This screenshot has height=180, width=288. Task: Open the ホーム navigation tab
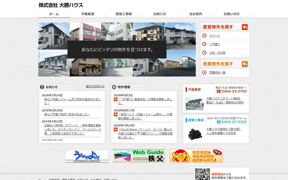click(54, 14)
